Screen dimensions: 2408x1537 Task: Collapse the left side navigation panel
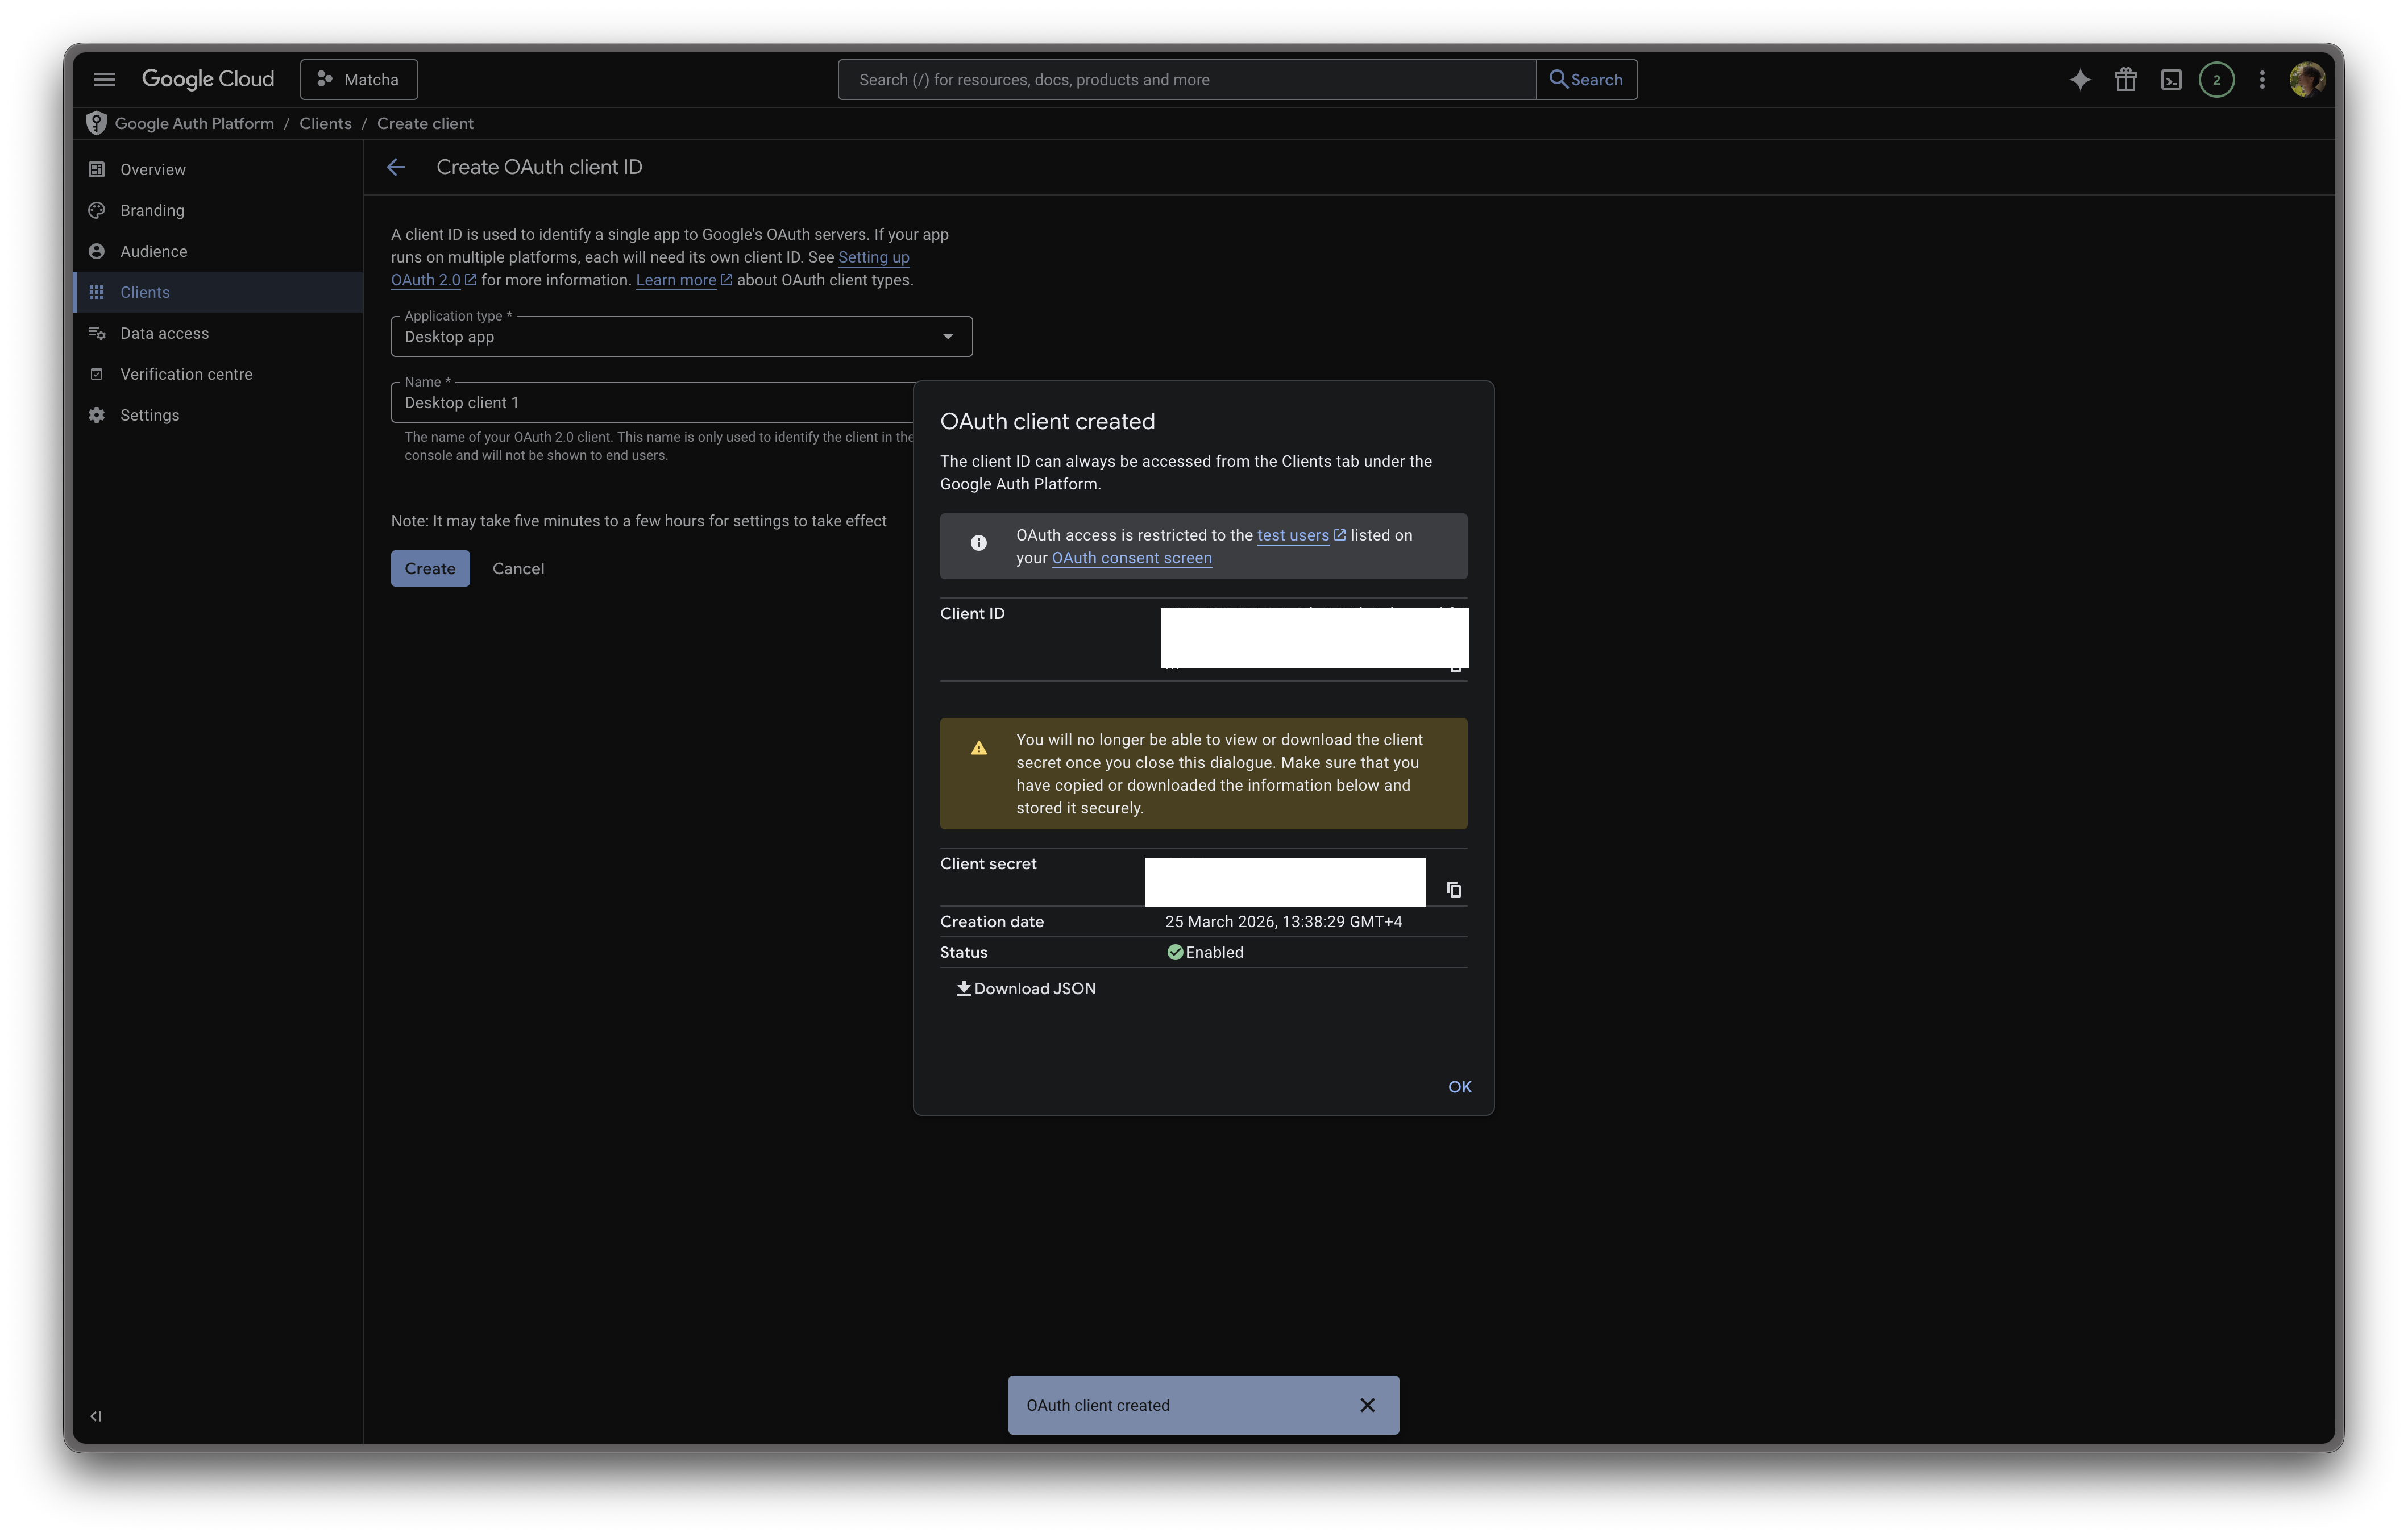tap(96, 1415)
